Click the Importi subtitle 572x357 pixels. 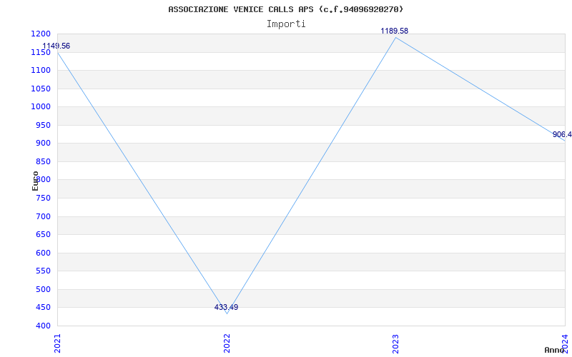click(x=286, y=24)
